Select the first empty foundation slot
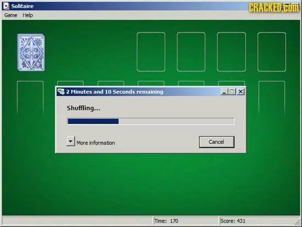 pyautogui.click(x=151, y=52)
